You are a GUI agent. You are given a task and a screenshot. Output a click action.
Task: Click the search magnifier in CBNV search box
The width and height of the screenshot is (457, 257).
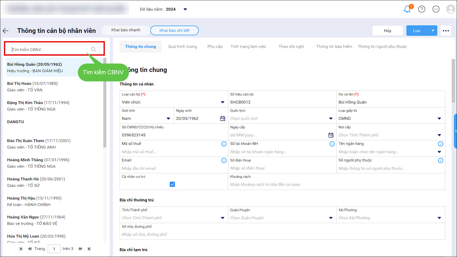point(93,49)
